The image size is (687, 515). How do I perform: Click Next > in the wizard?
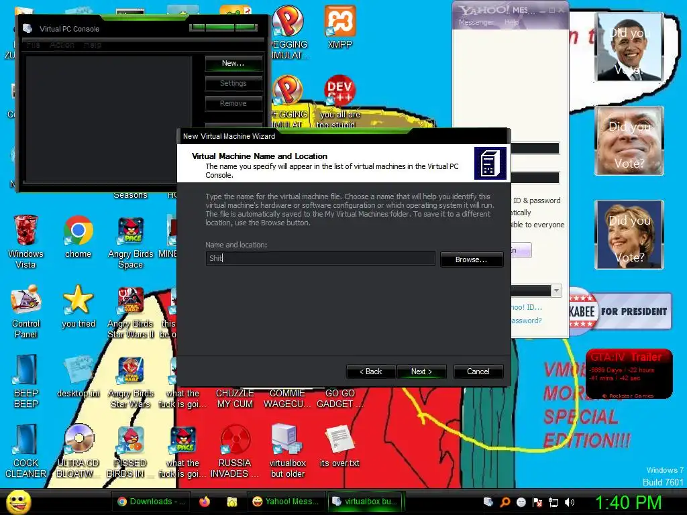421,371
